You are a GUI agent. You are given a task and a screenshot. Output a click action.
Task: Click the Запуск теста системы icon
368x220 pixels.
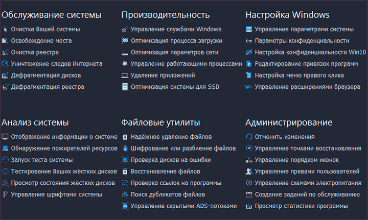5,160
